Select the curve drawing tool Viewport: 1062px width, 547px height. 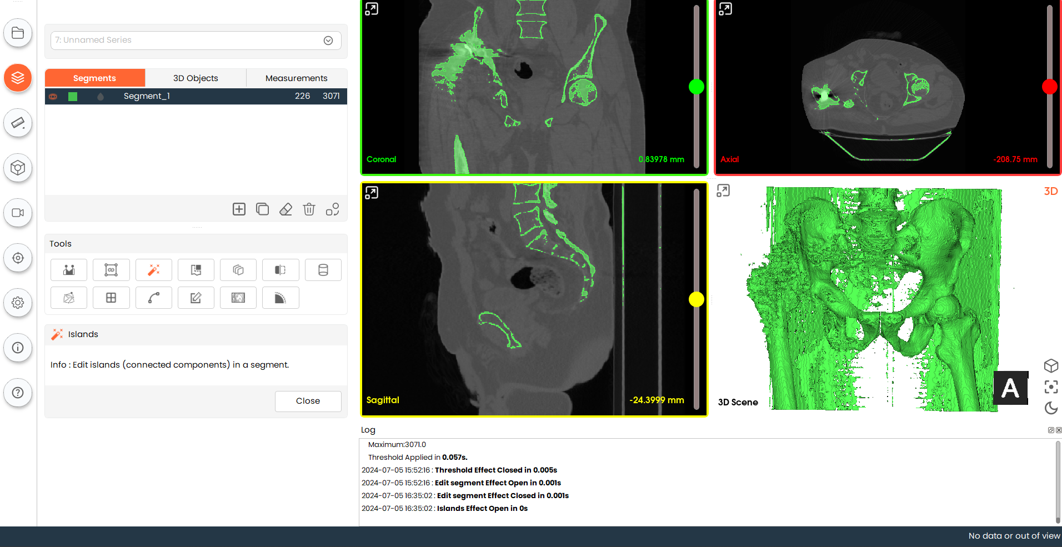[154, 298]
